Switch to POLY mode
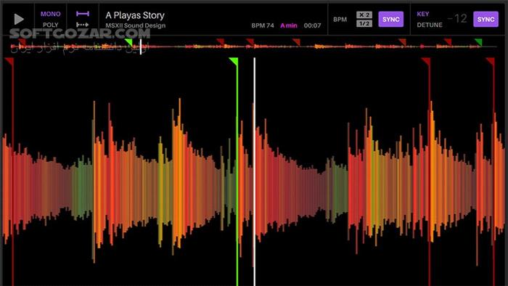 pos(51,25)
